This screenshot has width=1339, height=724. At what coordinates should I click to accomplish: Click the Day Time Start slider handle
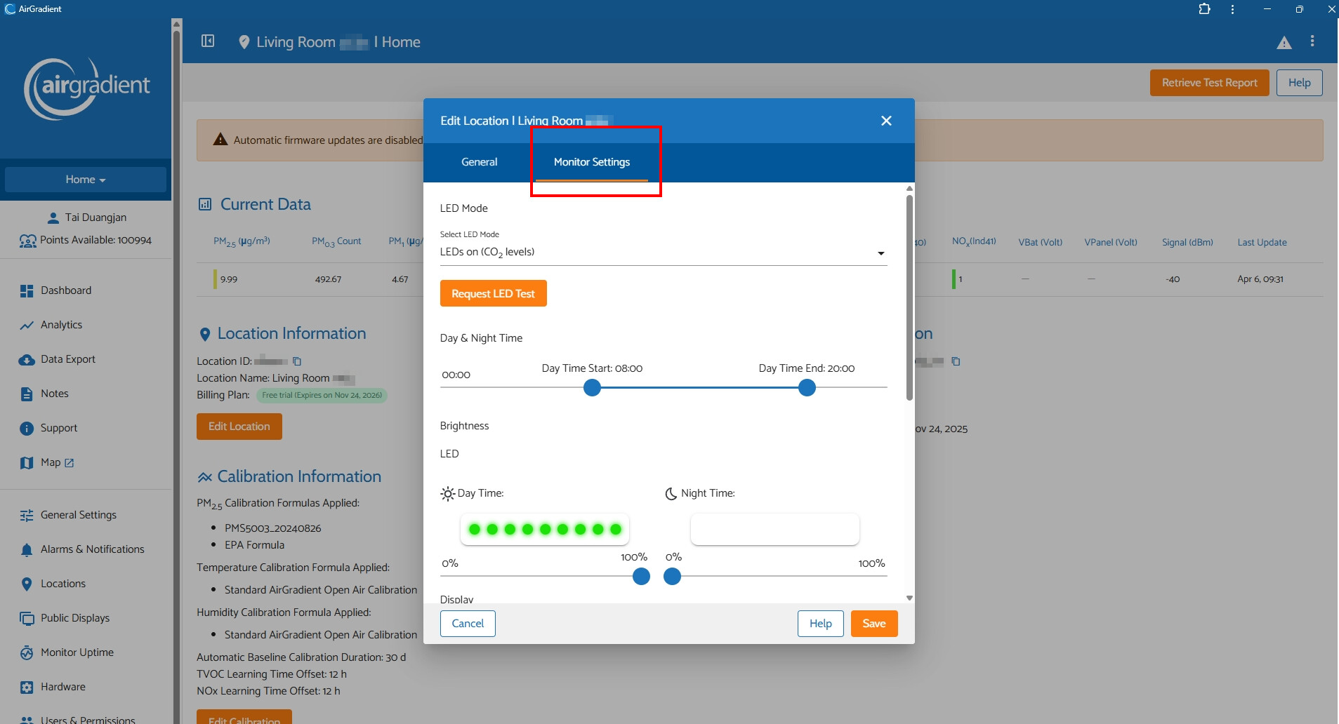click(592, 387)
